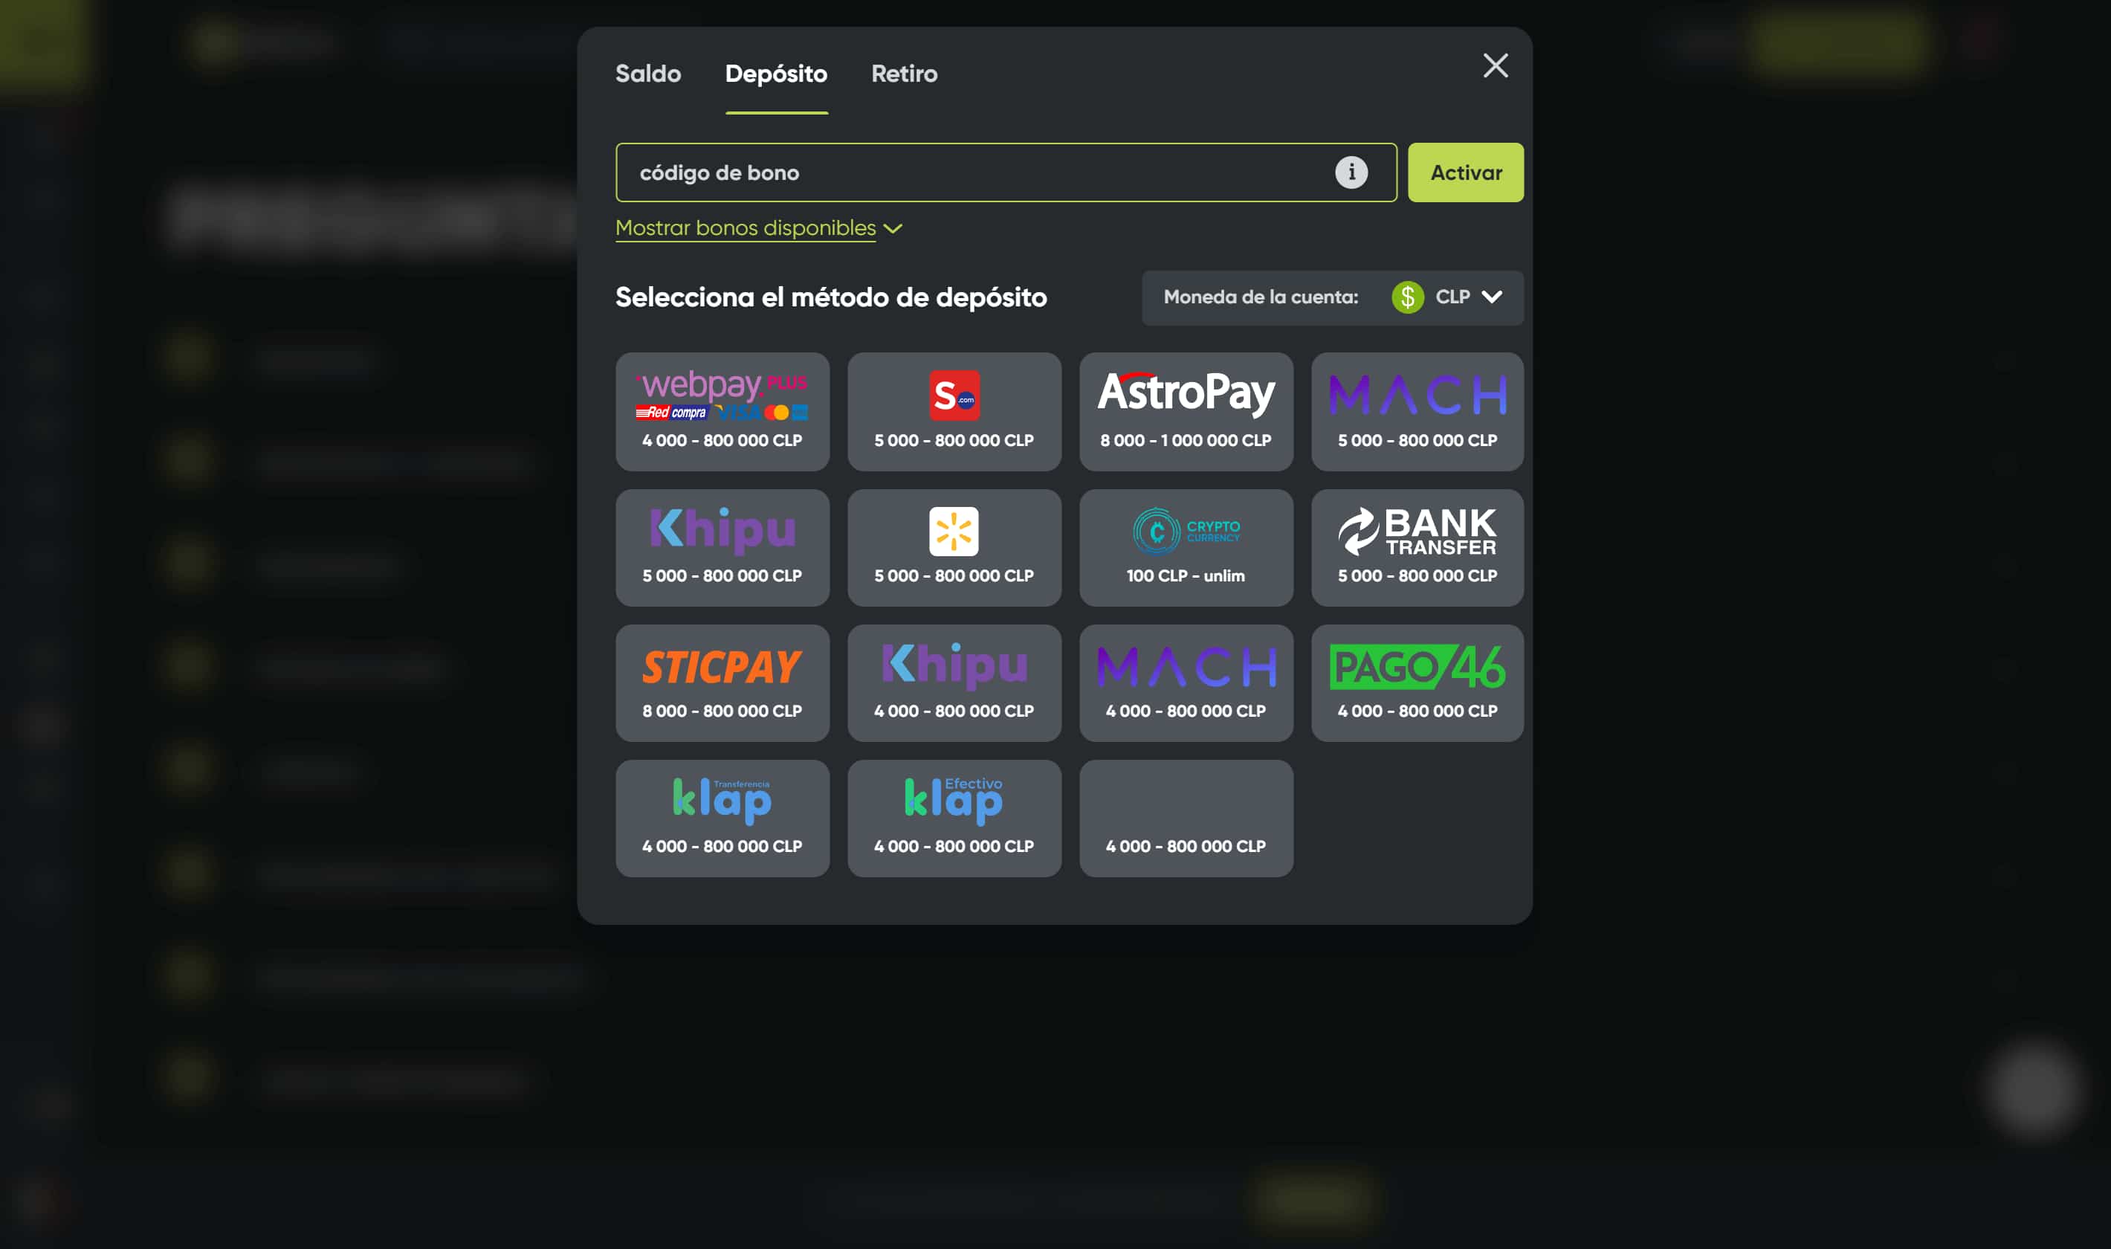Expand Mostrar bonos disponibles link

(x=746, y=228)
